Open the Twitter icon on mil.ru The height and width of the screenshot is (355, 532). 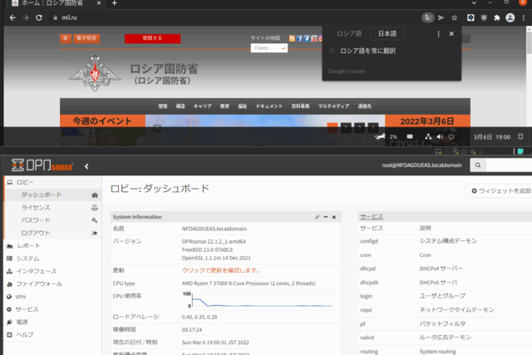(307, 38)
